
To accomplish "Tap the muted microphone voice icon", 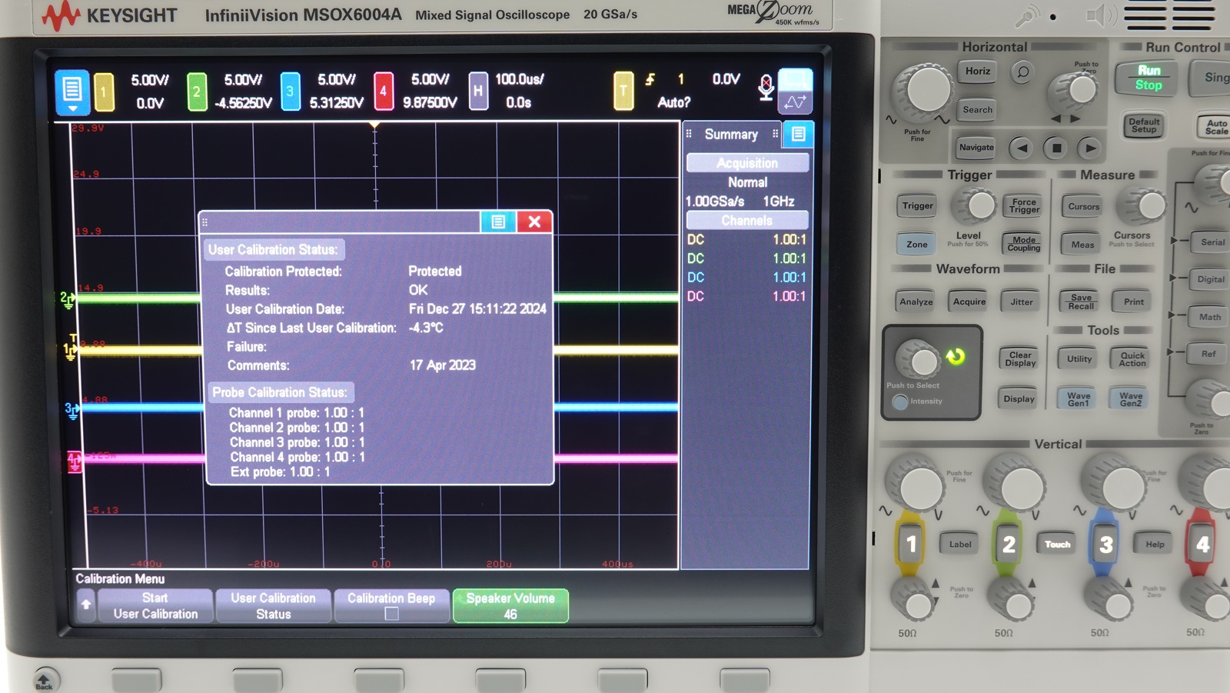I will tap(766, 88).
